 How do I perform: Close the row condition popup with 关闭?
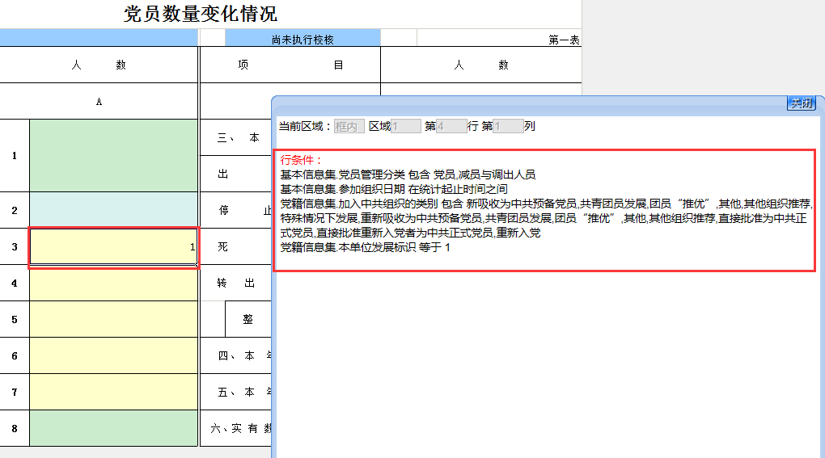coord(802,103)
